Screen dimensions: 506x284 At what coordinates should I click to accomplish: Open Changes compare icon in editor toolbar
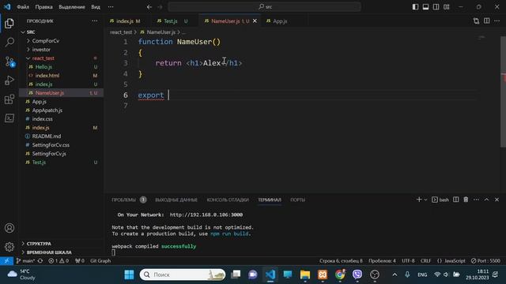click(476, 21)
